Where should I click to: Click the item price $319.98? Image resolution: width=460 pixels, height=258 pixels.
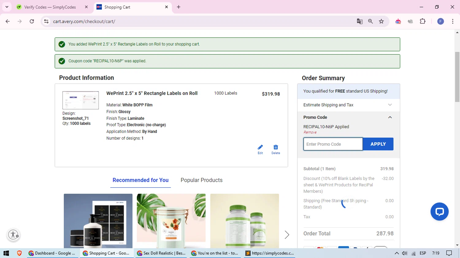coord(271,94)
